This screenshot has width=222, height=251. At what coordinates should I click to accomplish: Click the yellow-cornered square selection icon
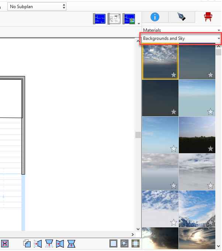(x=135, y=244)
